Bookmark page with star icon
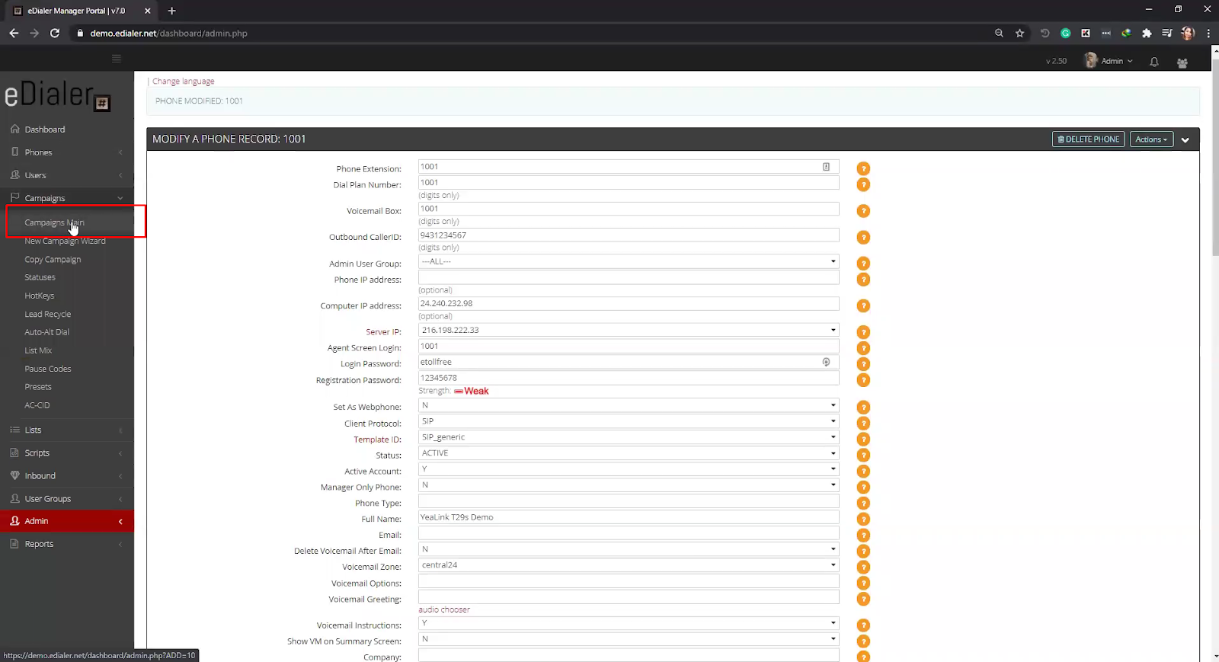Image resolution: width=1219 pixels, height=662 pixels. pyautogui.click(x=1019, y=33)
